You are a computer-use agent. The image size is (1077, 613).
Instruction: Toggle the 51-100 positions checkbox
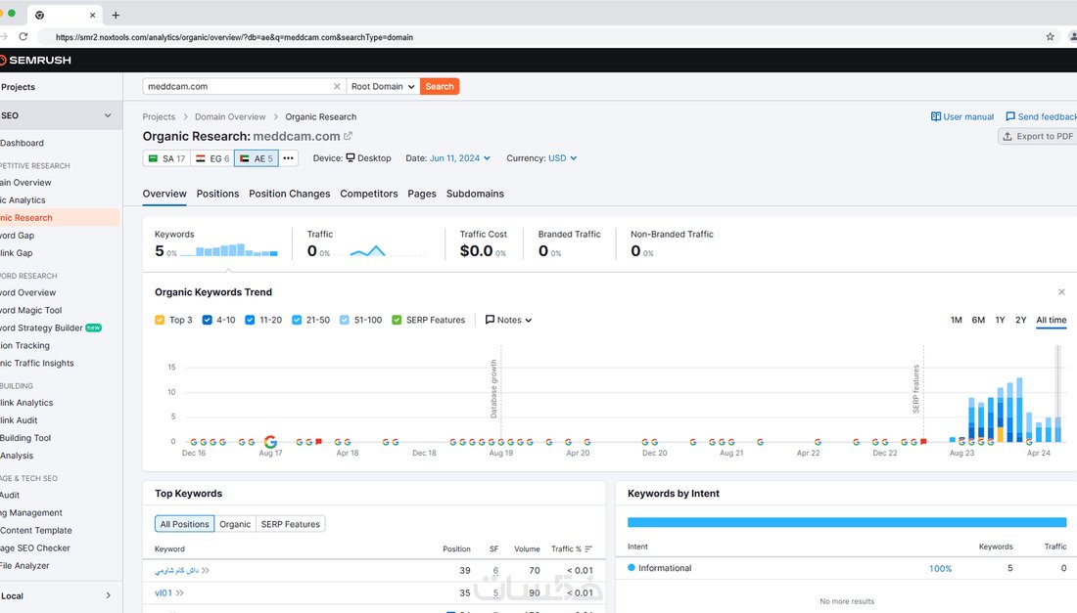pos(344,321)
